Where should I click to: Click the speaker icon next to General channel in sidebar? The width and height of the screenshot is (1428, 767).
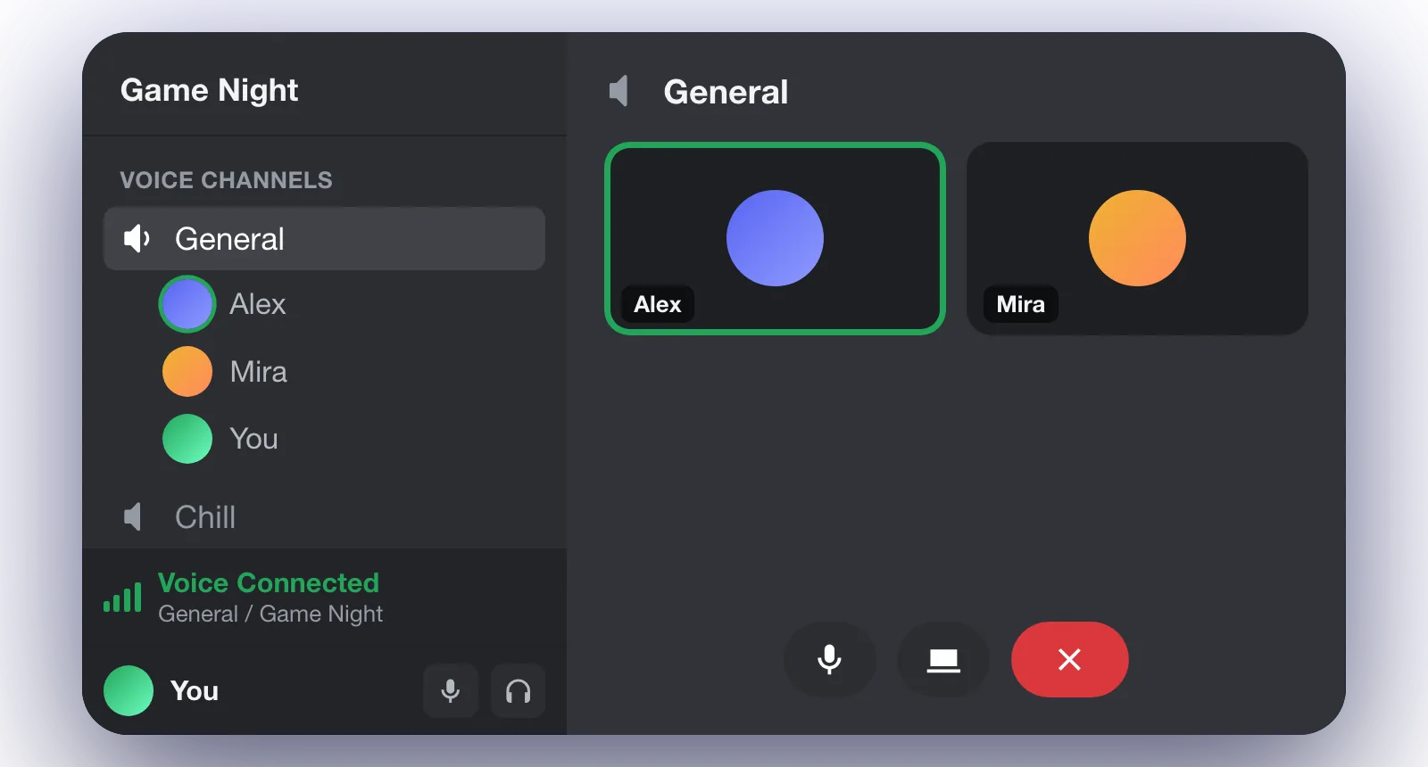[137, 239]
